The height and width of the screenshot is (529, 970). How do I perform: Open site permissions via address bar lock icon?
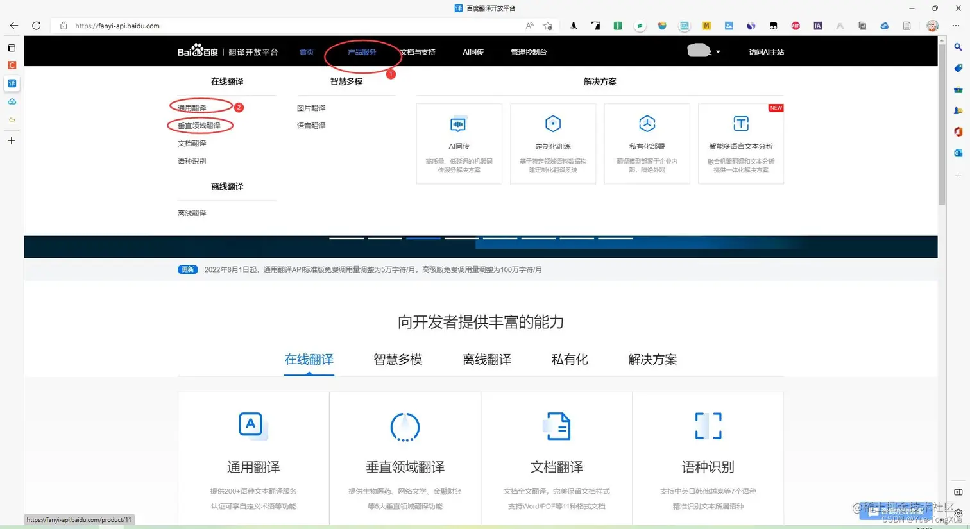point(64,26)
